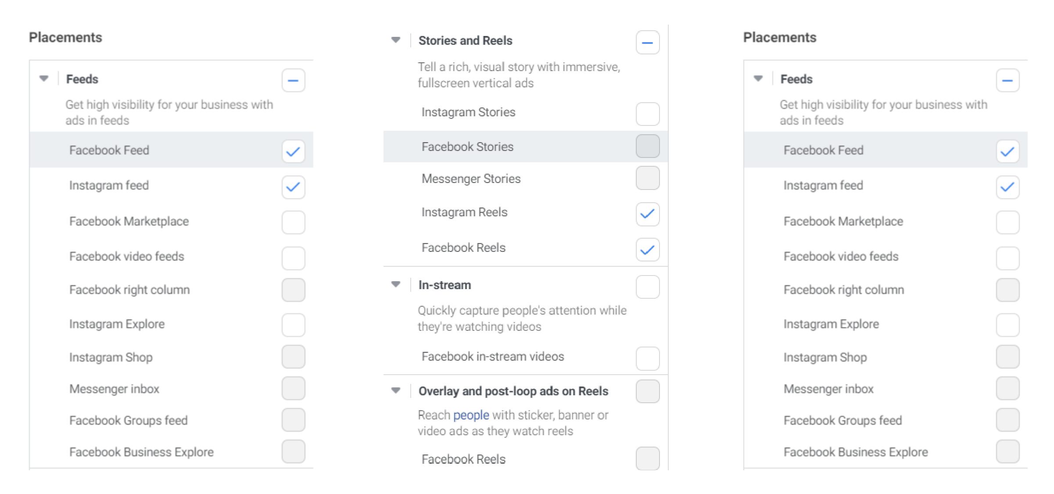Screen dimensions: 1054x494
Task: Collapse Feeds in the left Placements panel
Action: (44, 79)
